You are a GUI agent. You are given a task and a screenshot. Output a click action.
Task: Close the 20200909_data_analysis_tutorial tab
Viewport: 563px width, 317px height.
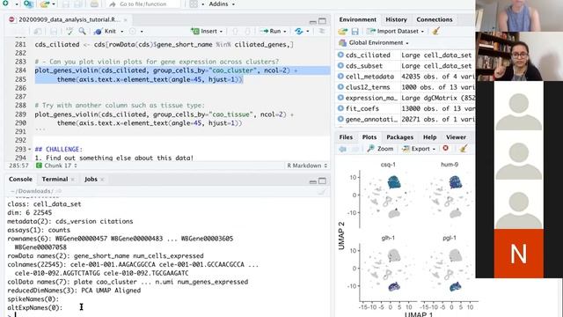(125, 19)
